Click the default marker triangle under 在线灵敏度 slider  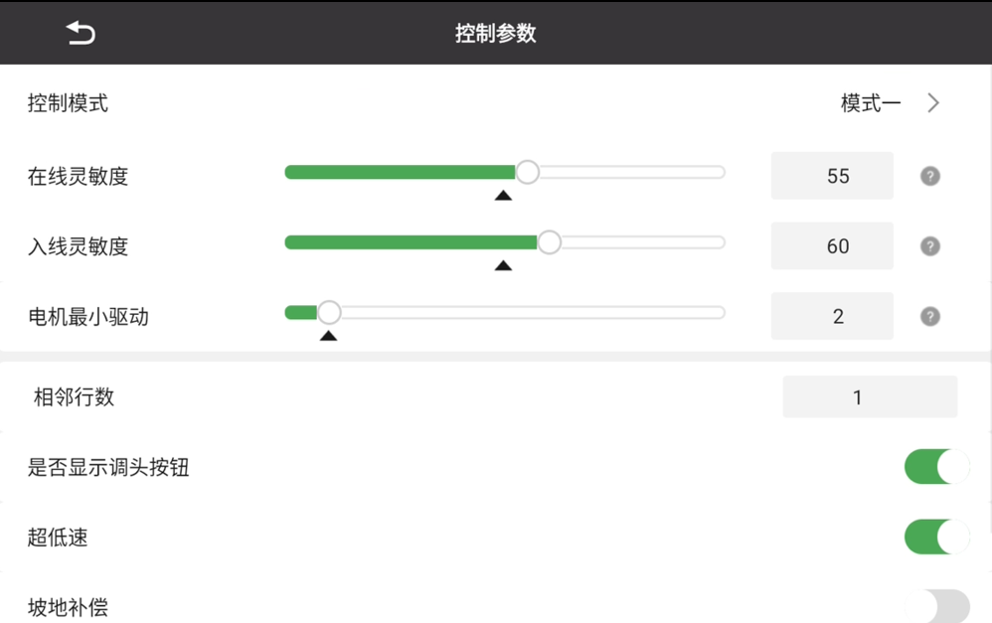click(503, 196)
